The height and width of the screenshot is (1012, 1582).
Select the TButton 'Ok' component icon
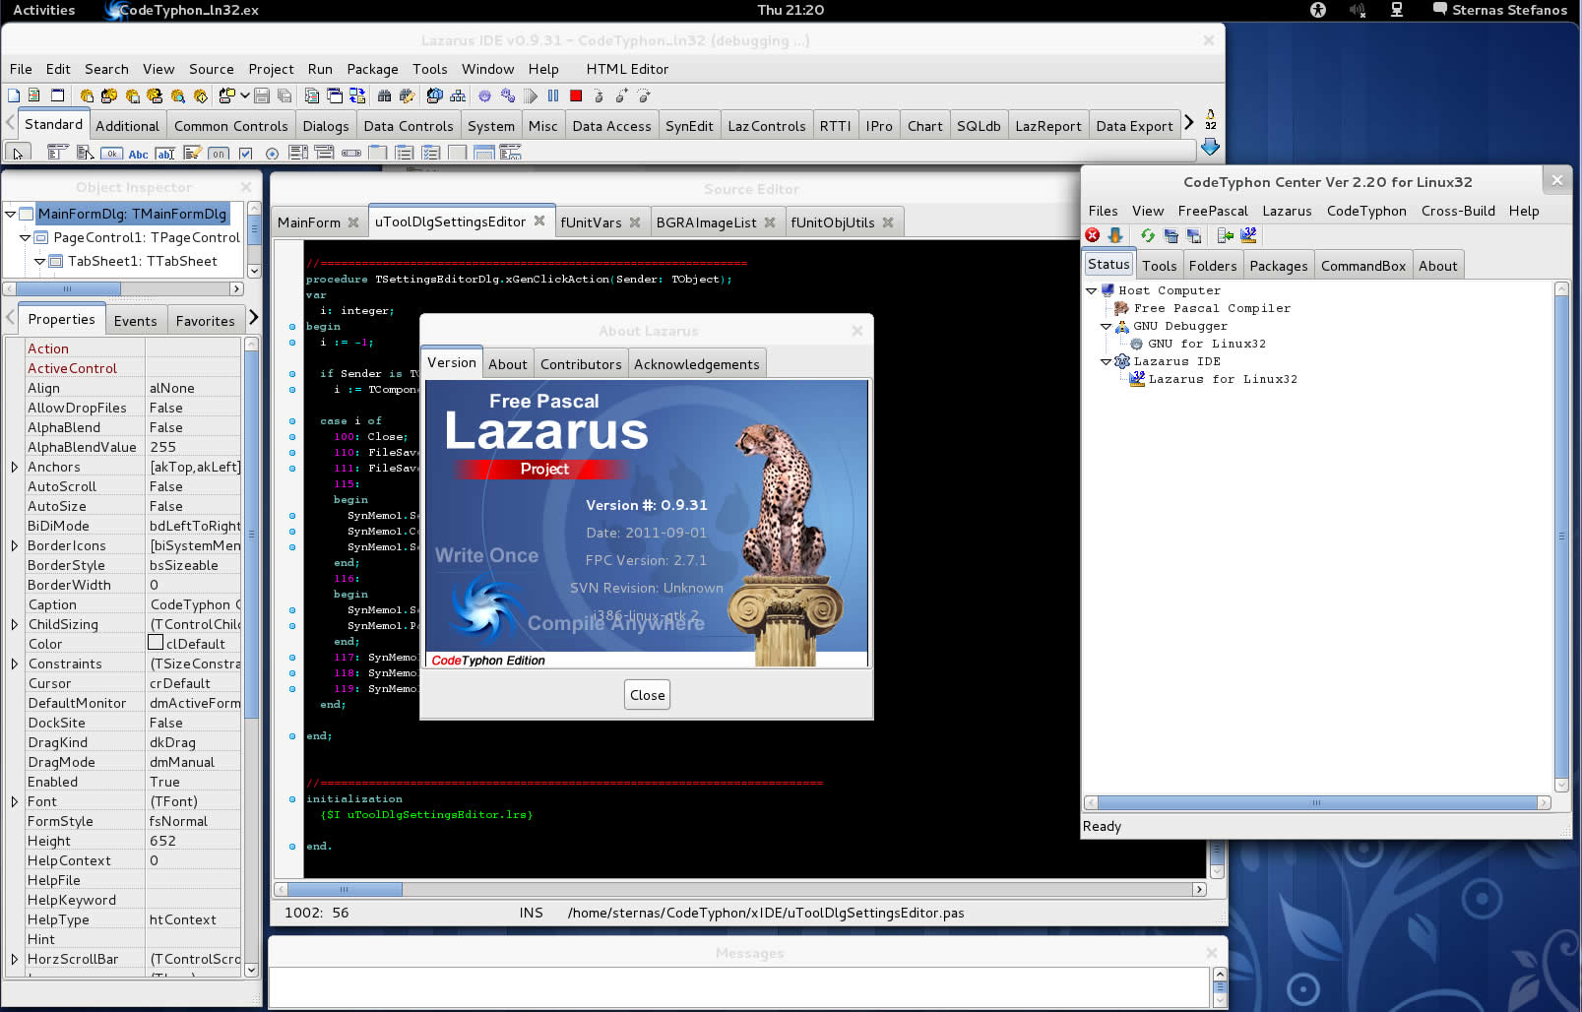111,154
